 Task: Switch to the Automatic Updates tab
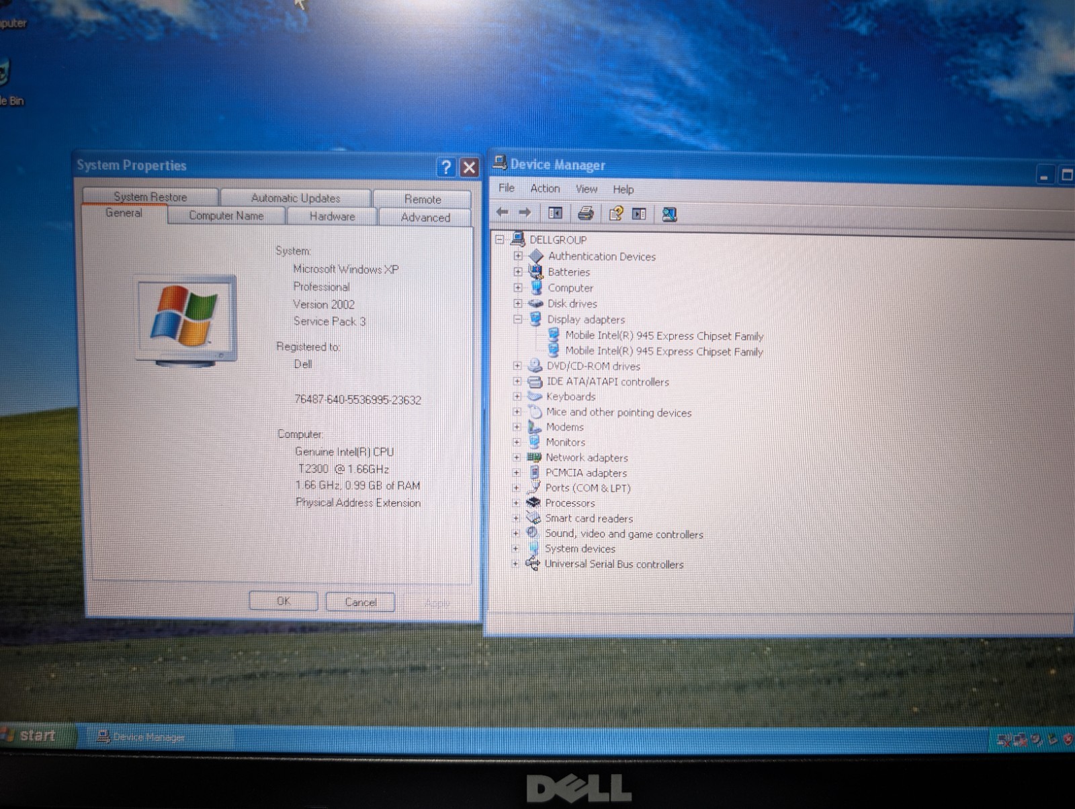coord(296,198)
